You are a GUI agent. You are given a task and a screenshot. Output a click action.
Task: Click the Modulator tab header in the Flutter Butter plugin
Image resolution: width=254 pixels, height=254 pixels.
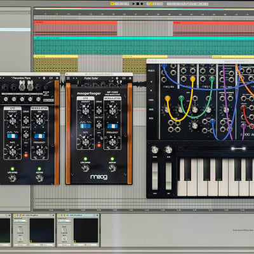coord(112,98)
